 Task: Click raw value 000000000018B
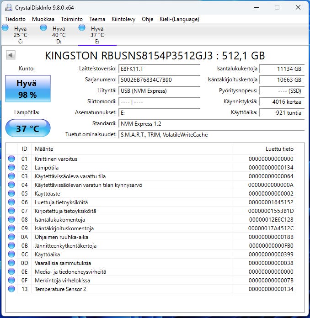[x=271, y=237]
